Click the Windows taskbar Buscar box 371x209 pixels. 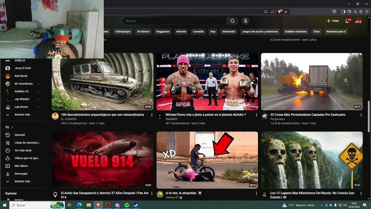[x=37, y=205]
